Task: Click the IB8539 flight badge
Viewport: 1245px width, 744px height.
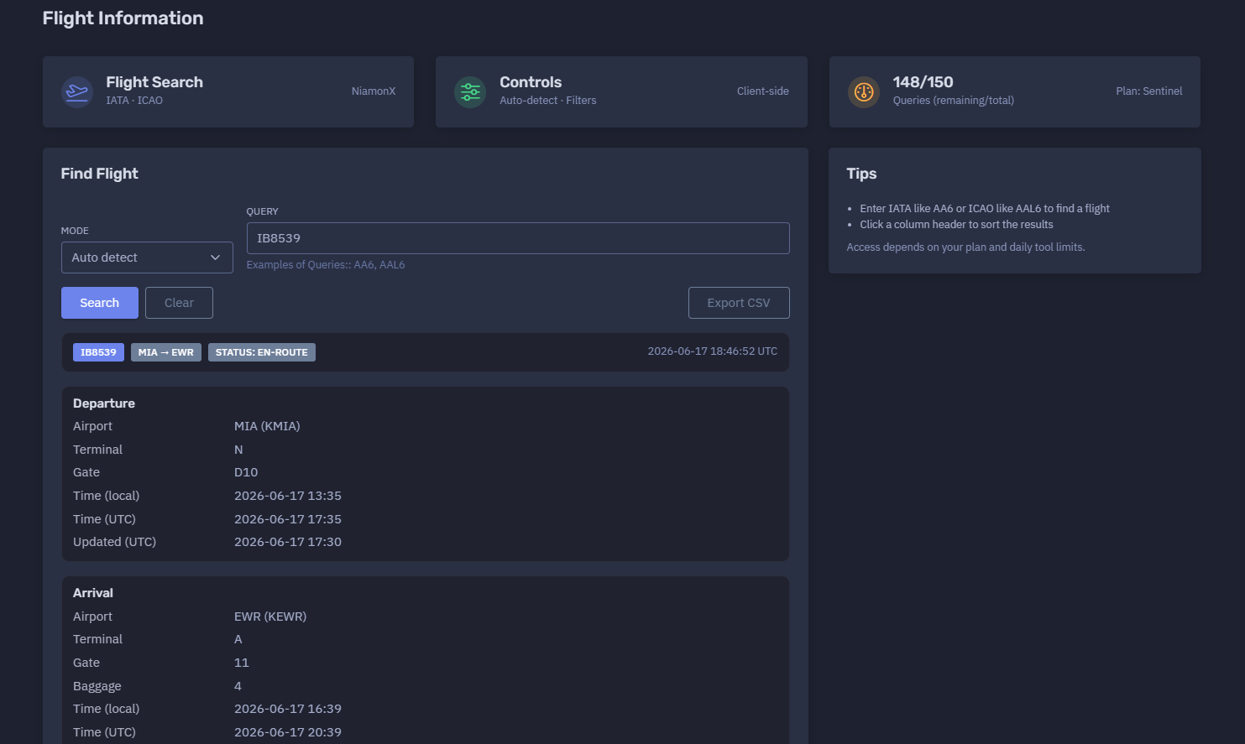Action: (98, 352)
